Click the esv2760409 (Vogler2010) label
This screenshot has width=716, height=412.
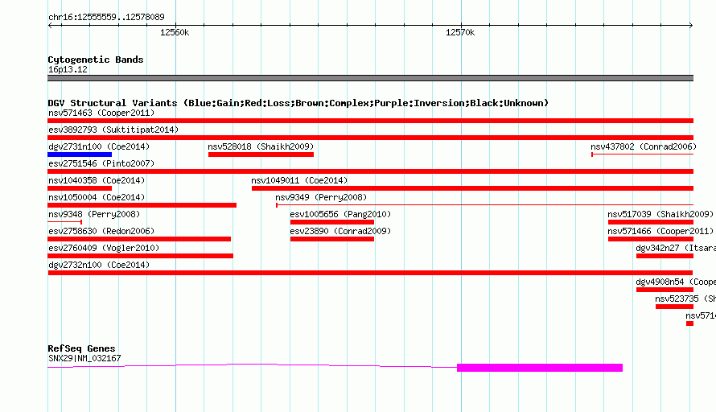point(104,248)
